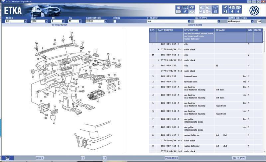This screenshot has height=162, width=266.
Task: Open the MODEL dropdown
Action: point(25,21)
